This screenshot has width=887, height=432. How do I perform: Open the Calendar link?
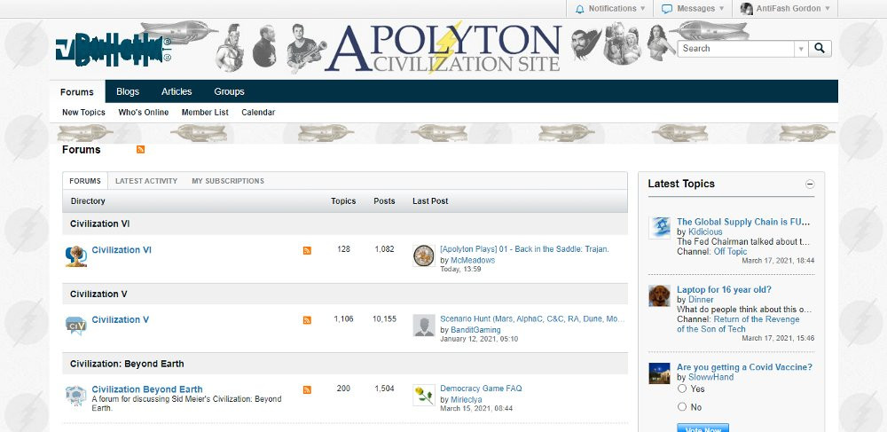tap(258, 113)
